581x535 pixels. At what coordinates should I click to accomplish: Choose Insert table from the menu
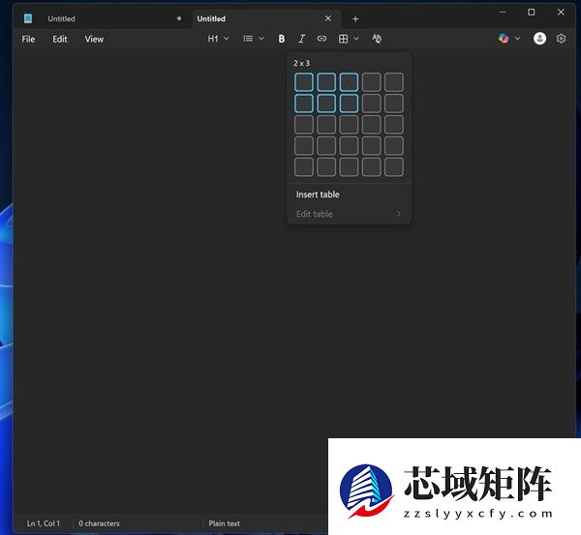click(349, 194)
